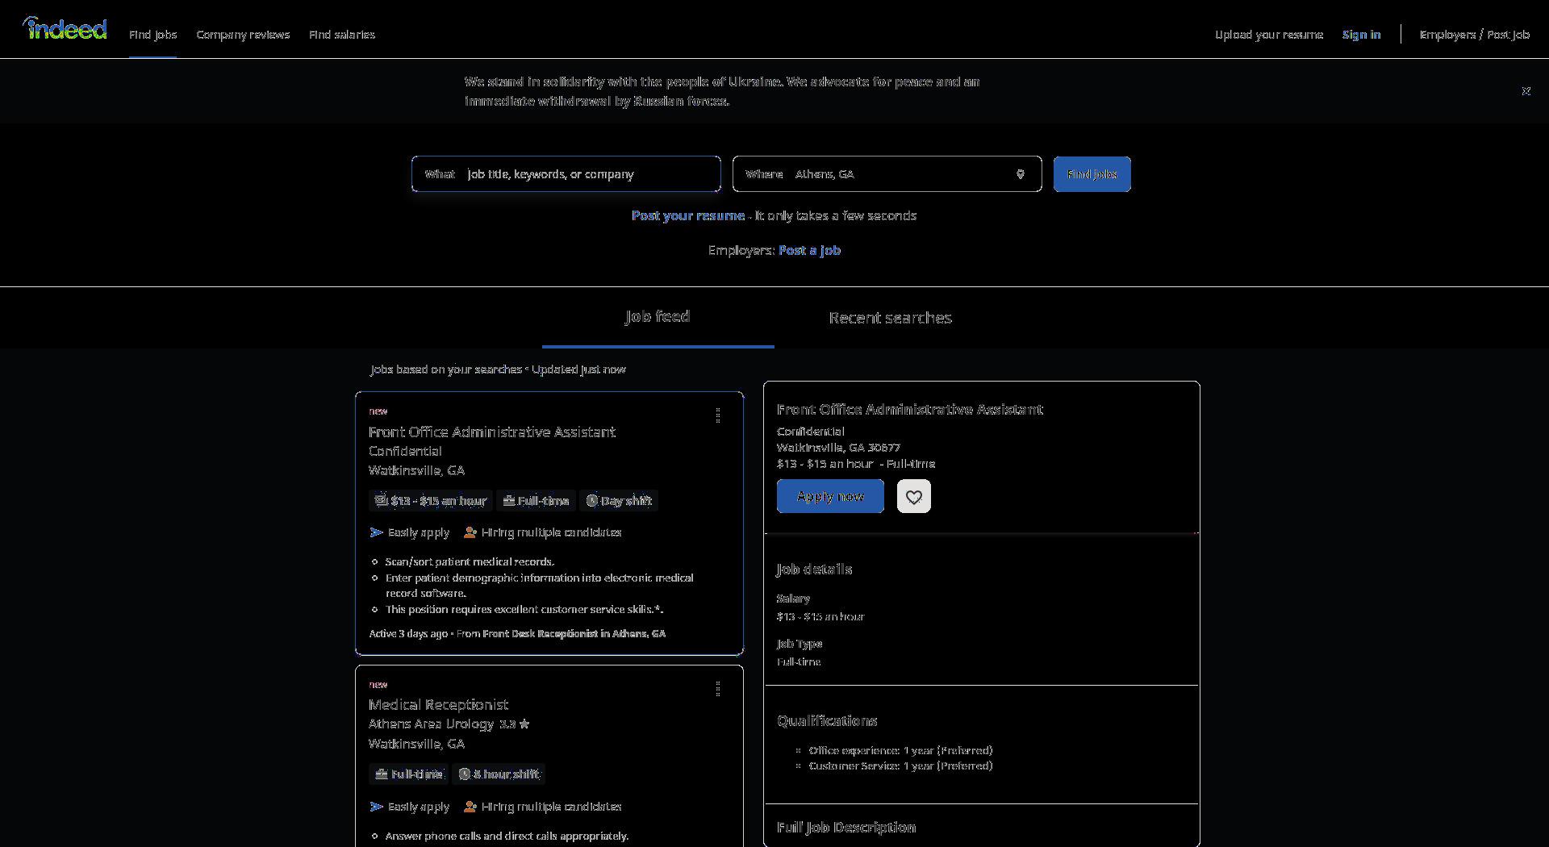Viewport: 1549px width, 847px height.
Task: Click Hiring multiple candidates on Medical Receptionist card
Action: coord(543,807)
